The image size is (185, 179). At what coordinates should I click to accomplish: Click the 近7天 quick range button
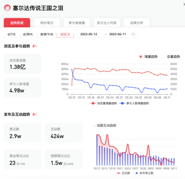tap(12, 35)
